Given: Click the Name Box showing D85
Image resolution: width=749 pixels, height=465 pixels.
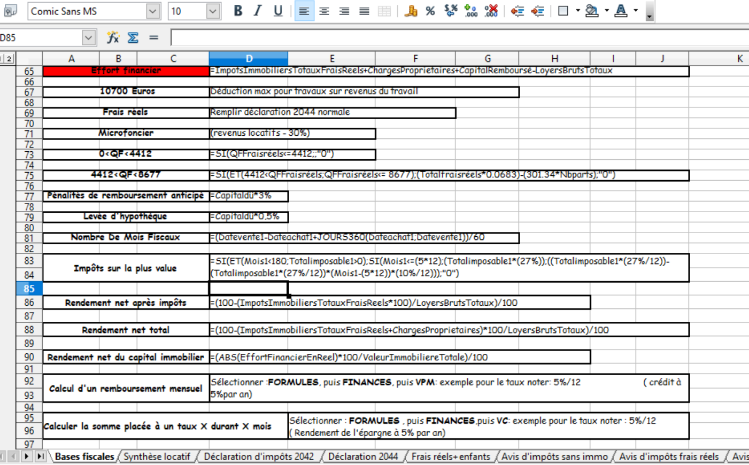Looking at the screenshot, I should (x=41, y=38).
